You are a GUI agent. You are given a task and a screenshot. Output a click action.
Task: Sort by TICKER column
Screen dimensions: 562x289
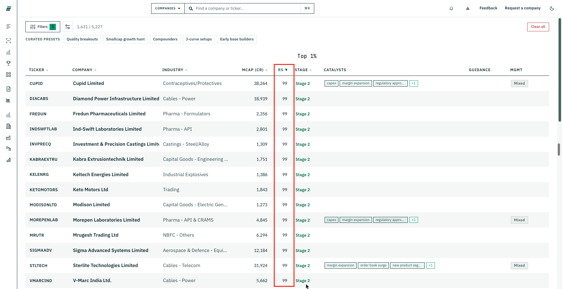click(x=39, y=70)
